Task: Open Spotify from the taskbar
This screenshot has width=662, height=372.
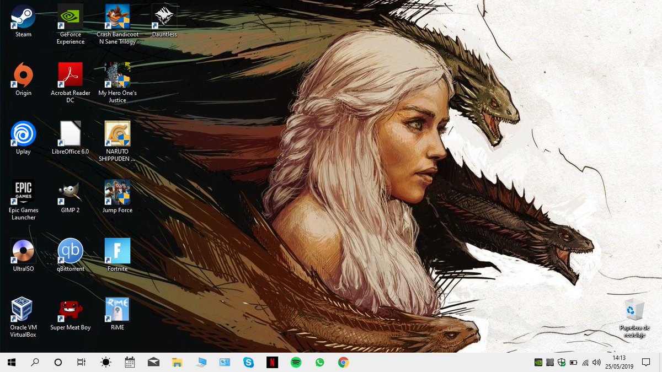Action: [296, 363]
